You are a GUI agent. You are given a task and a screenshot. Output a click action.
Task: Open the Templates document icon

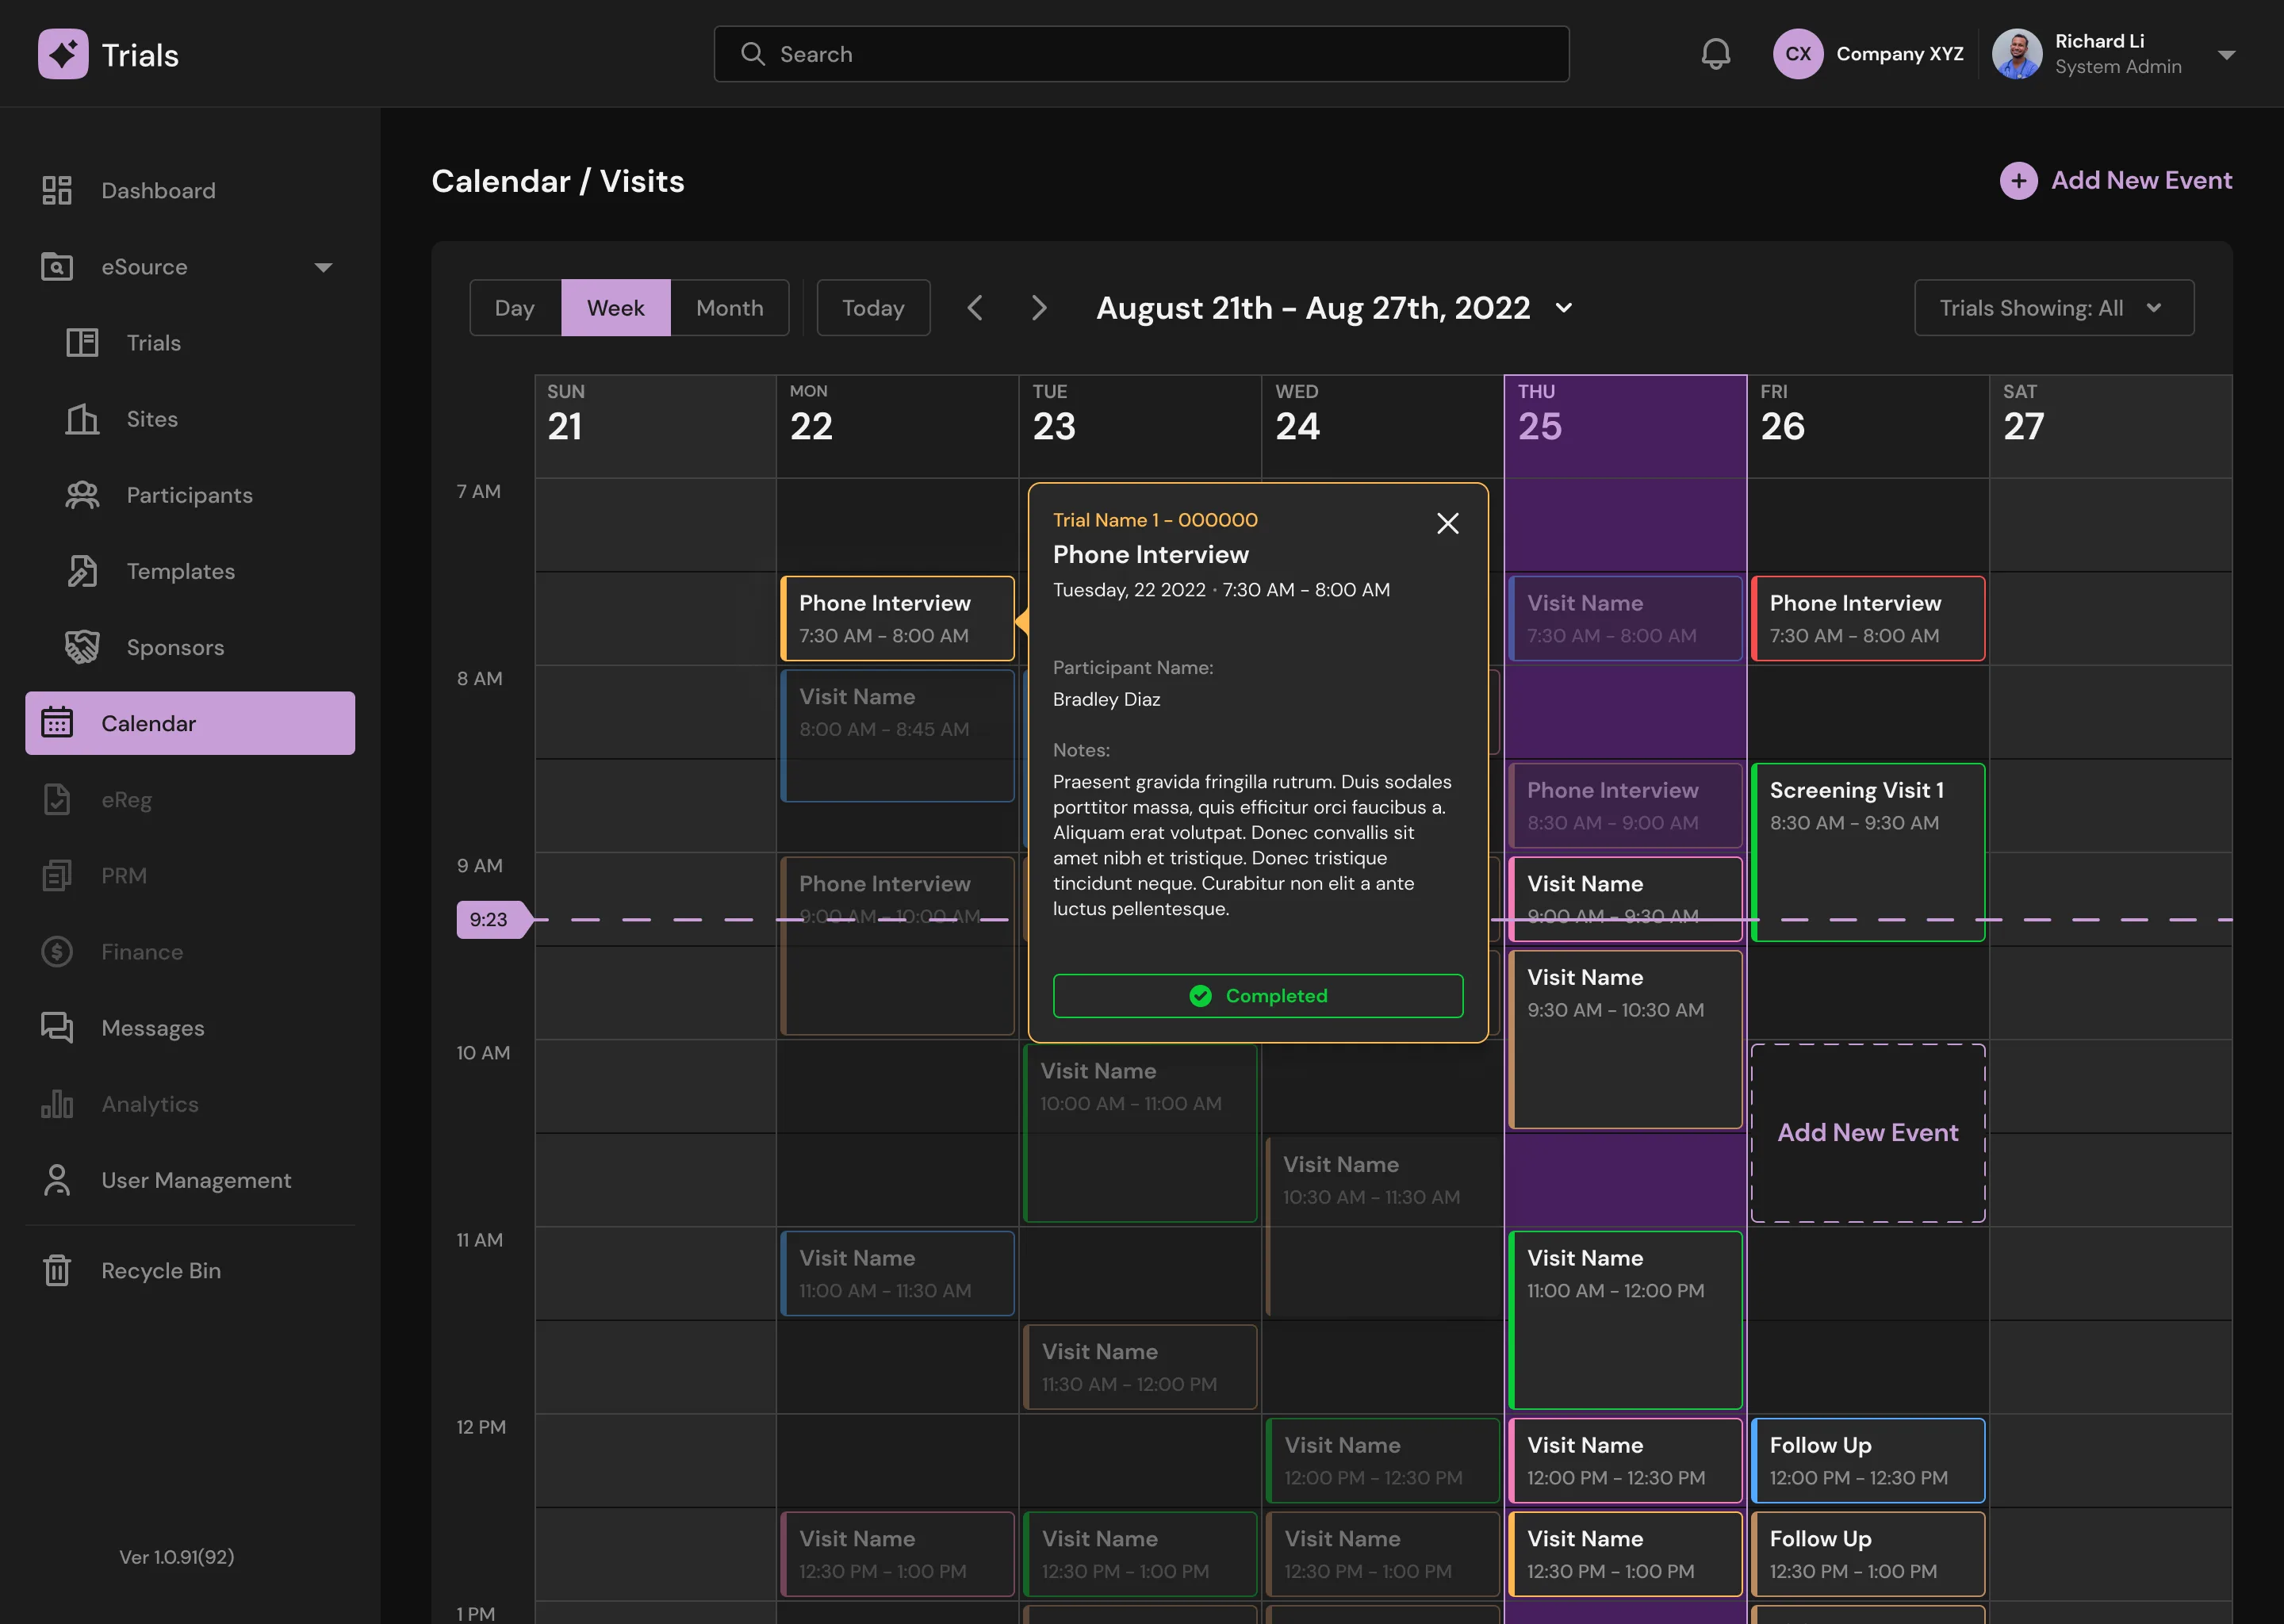[82, 571]
